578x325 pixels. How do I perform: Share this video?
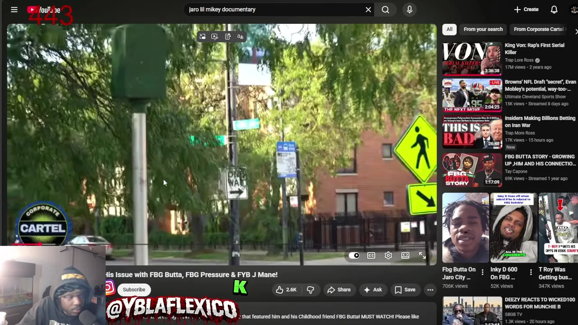click(x=339, y=290)
